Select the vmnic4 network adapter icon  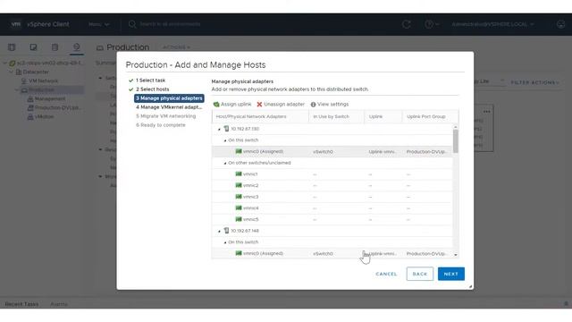tap(239, 208)
